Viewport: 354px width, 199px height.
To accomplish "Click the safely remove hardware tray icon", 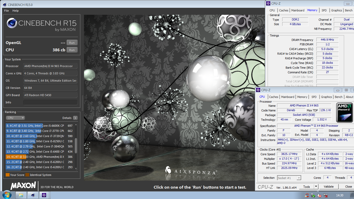I will coord(313,195).
